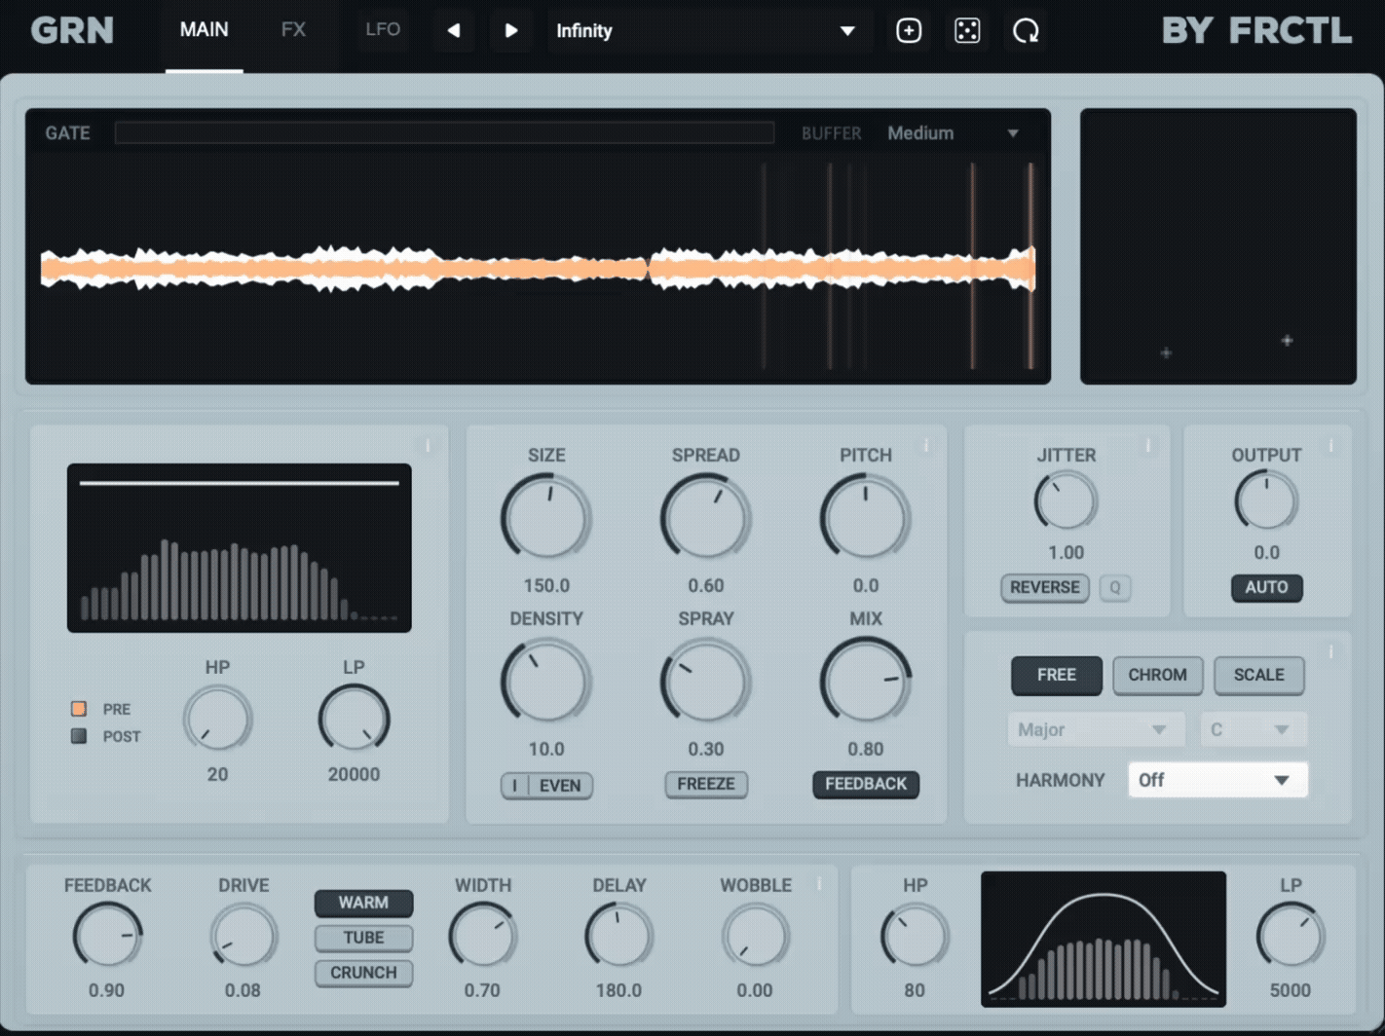Click the reset circular arrow icon

pos(1025,31)
